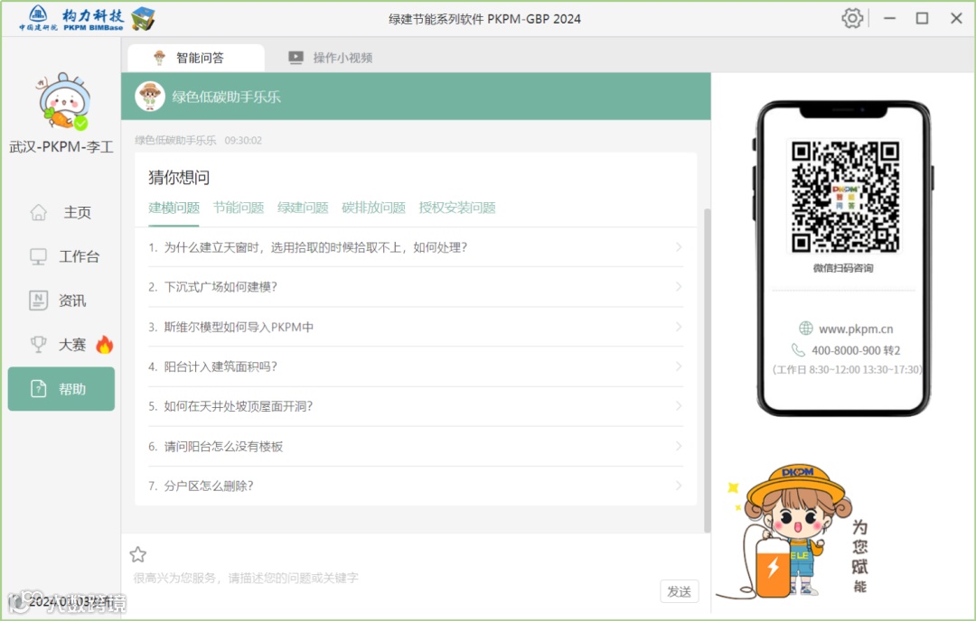Click the 绿色低碳助手乐乐 assistant avatar
The image size is (976, 621).
click(x=150, y=97)
